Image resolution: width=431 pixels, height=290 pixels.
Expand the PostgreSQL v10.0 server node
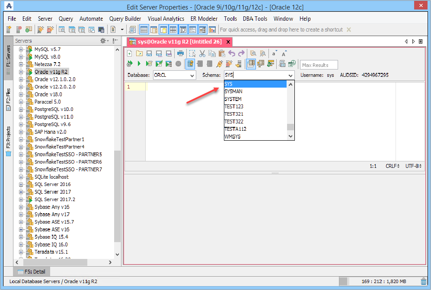[21, 109]
